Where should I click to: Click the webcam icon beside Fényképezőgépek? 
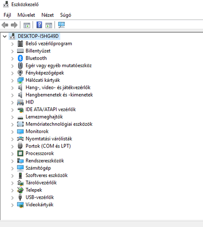(x=20, y=73)
